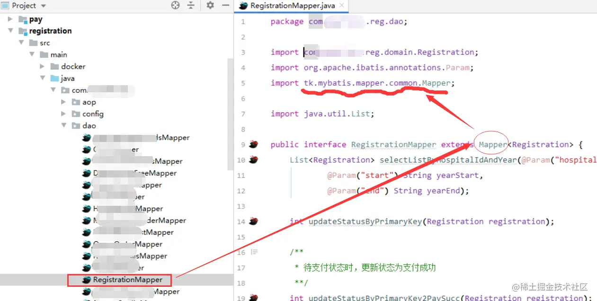Expand the pay module node

[10, 19]
